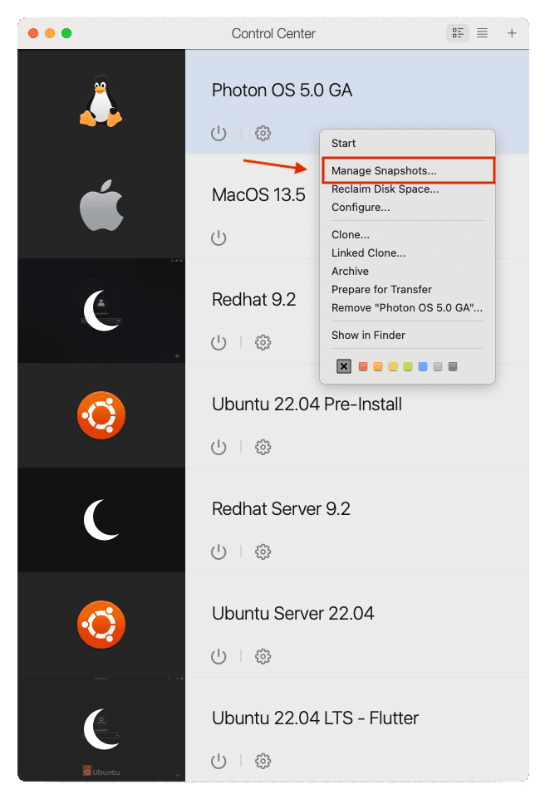Select the Redhat 9.2 suspended screen thumbnail
The width and height of the screenshot is (545, 799).
101,311
